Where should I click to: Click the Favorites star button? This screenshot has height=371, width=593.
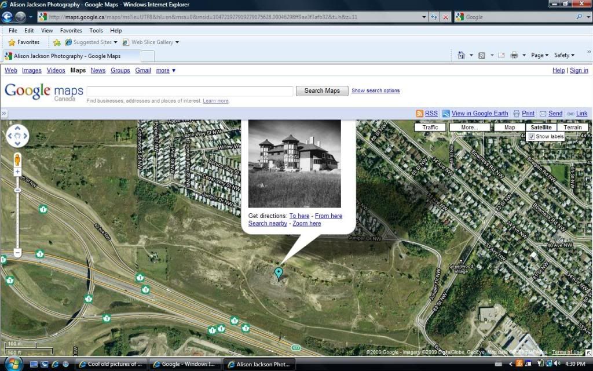24,42
